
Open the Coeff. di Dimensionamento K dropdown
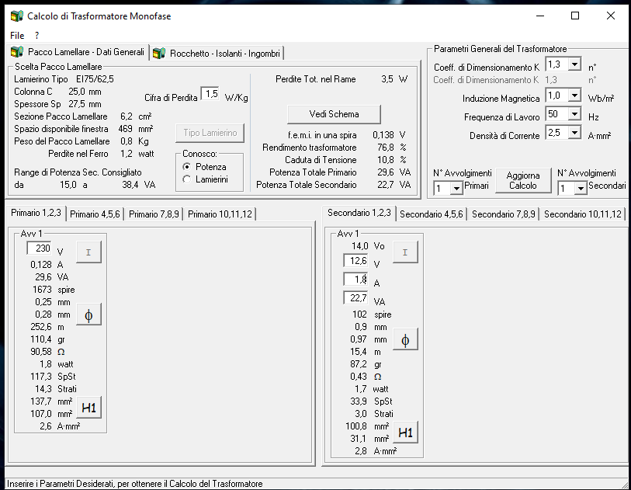point(574,64)
